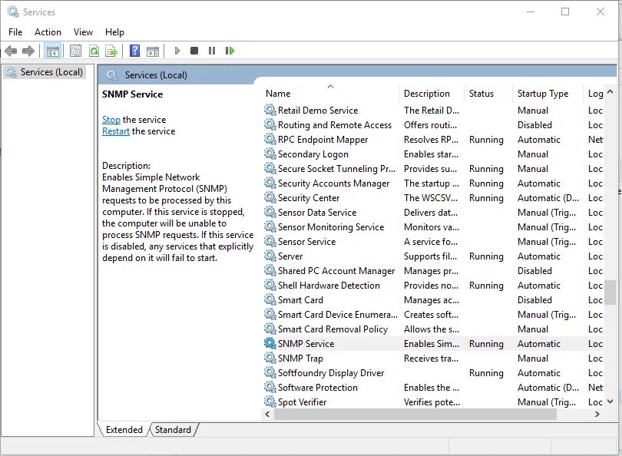Open the View menu

point(83,31)
